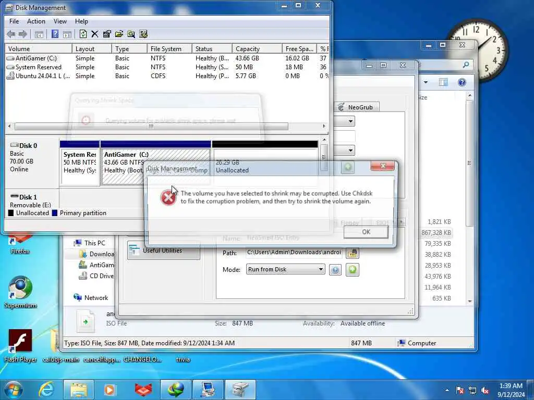The width and height of the screenshot is (534, 400).
Task: Click OK in the error dialog
Action: point(366,232)
